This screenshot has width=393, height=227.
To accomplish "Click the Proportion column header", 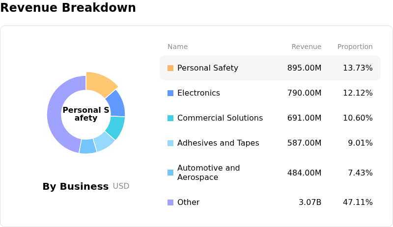I will (355, 47).
